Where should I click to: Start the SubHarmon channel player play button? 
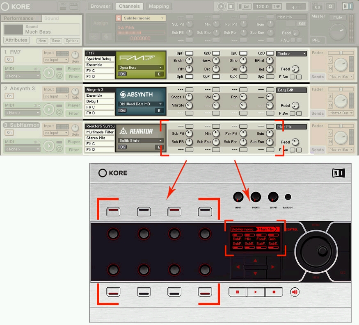[x=49, y=146]
